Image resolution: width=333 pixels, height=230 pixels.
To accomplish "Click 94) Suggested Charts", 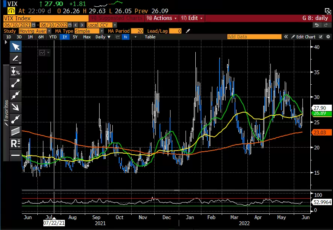I will [117, 18].
